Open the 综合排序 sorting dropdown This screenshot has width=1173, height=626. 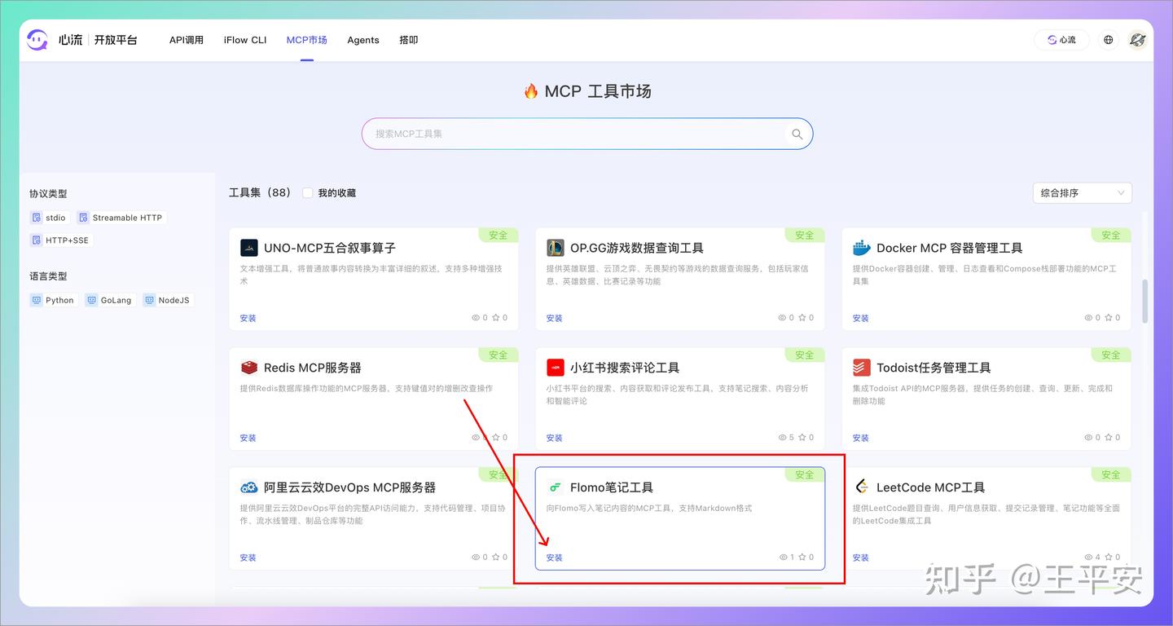[x=1082, y=192]
